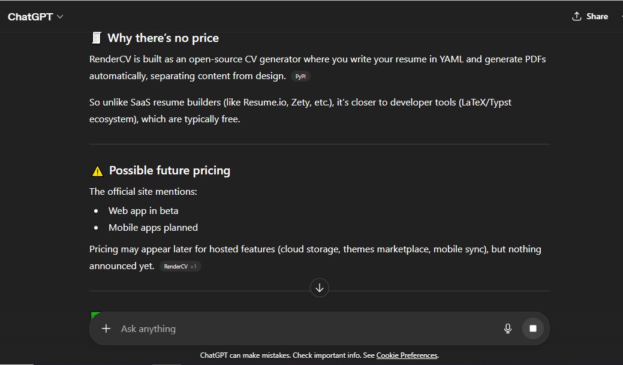Select the microphone icon for voice dictation
Screen dimensions: 623x365
(508, 328)
